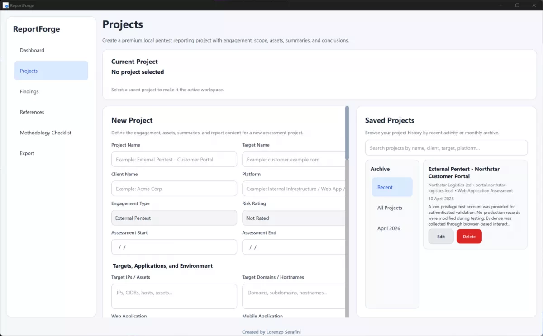The image size is (543, 336).
Task: Delete the Northstar Customer Portal project
Action: [469, 236]
